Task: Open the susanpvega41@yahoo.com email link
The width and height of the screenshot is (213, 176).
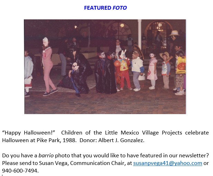Action: click(168, 163)
